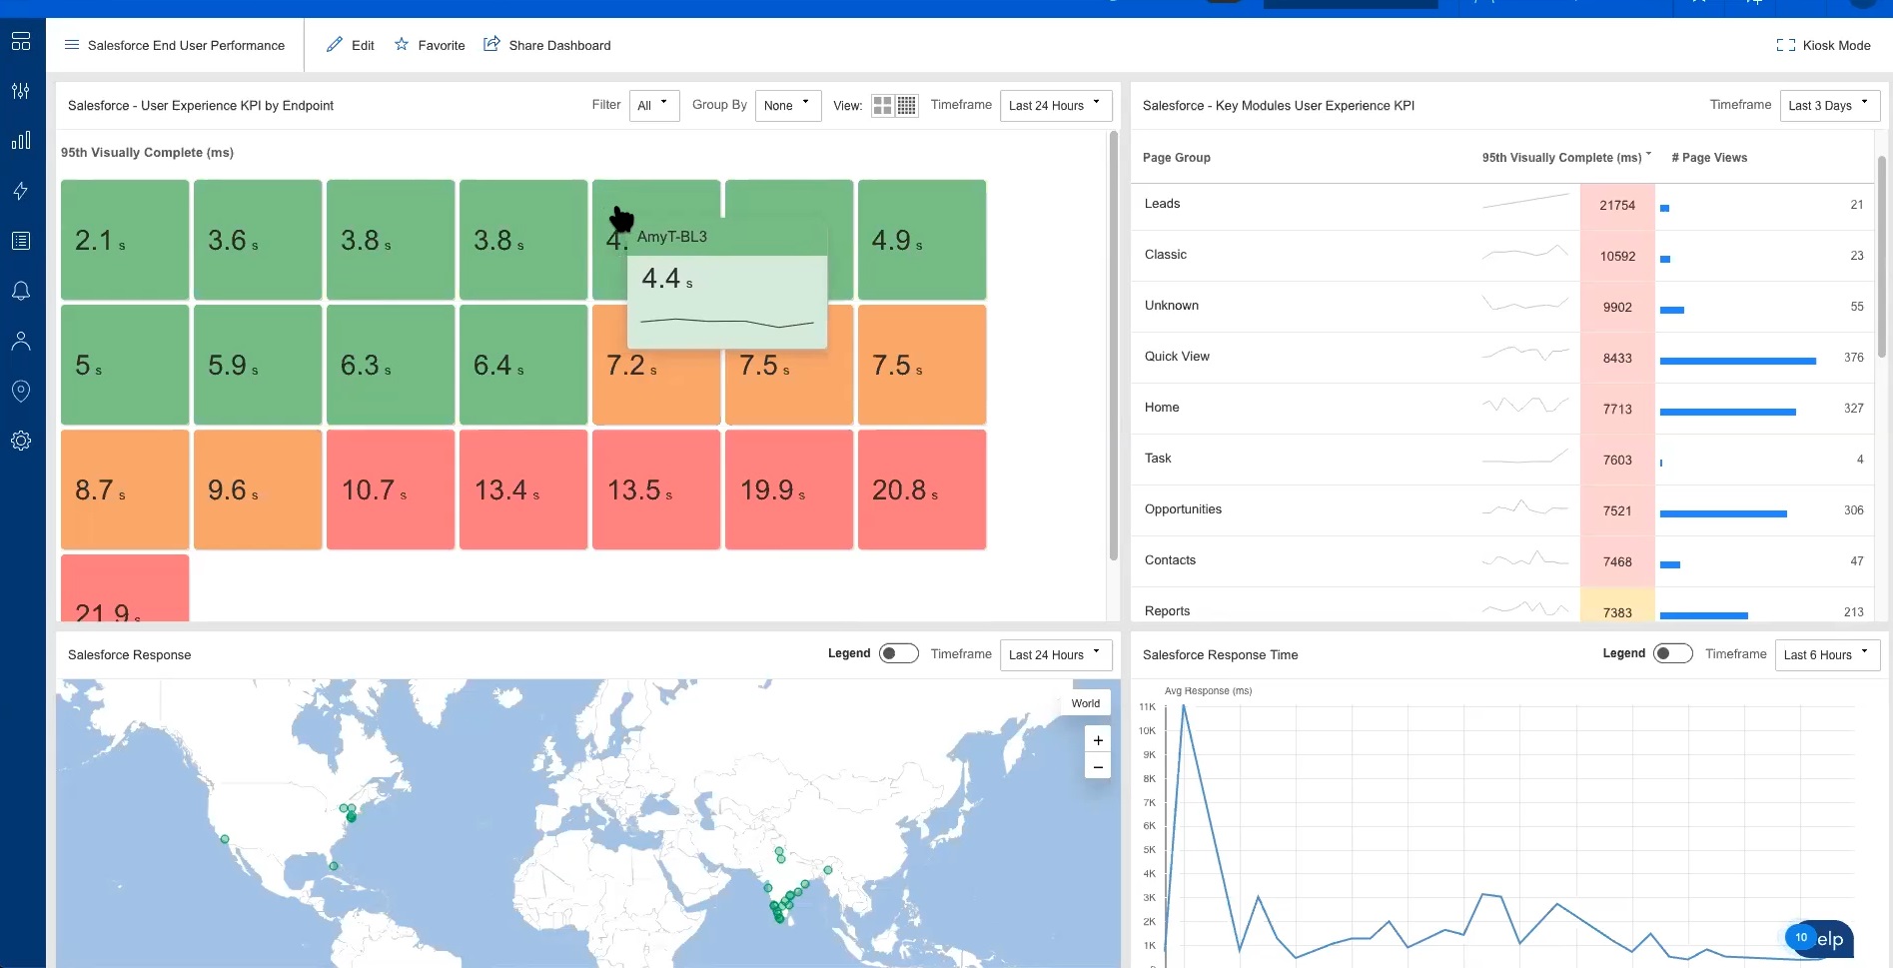Open the Last 6 Hours timeframe dropdown
This screenshot has height=968, width=1893.
click(1828, 654)
